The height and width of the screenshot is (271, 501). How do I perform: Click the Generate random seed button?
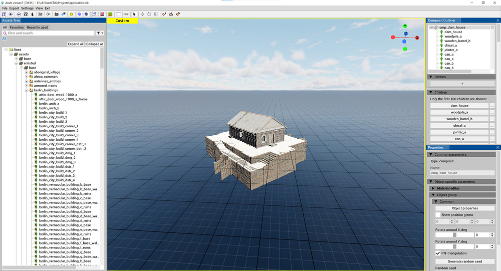[465, 261]
